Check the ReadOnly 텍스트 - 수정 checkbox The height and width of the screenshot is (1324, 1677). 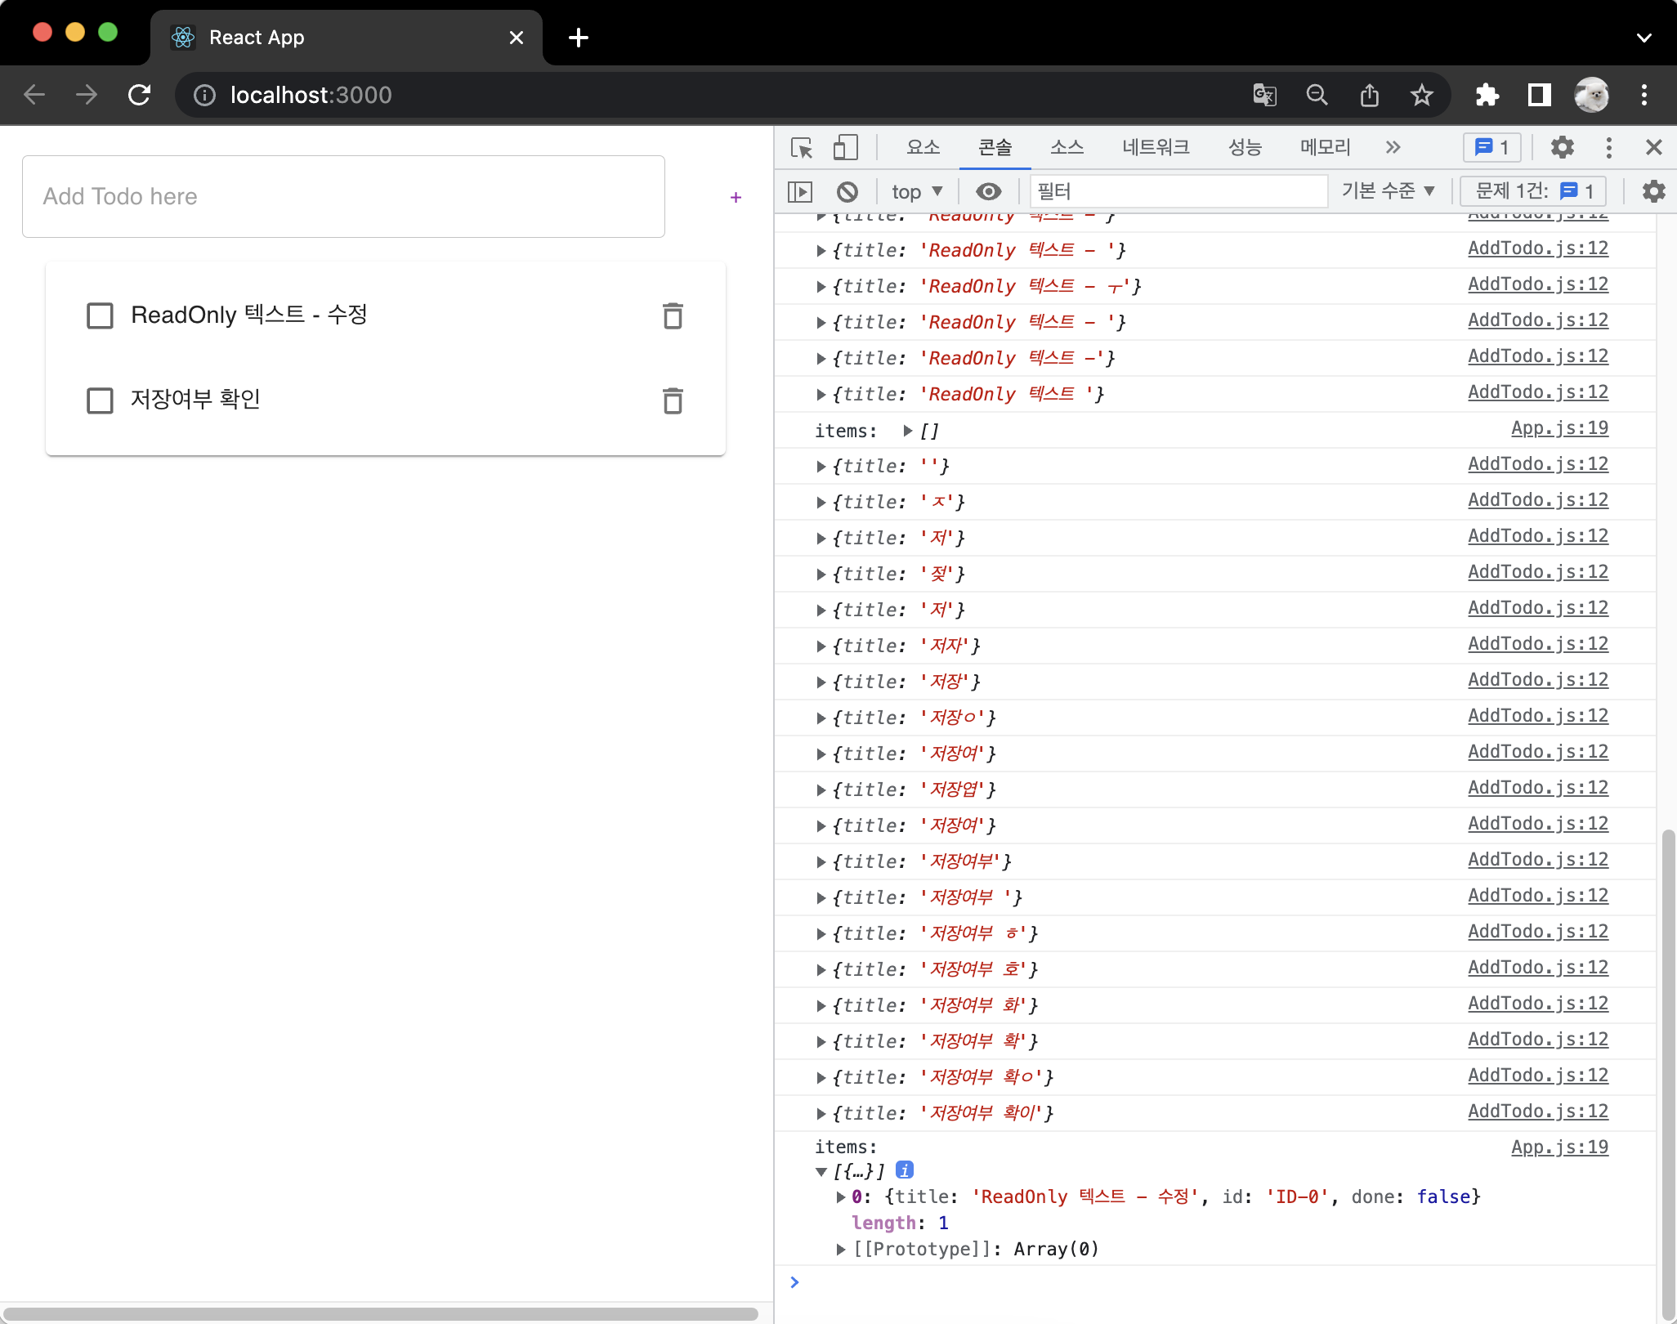click(101, 315)
